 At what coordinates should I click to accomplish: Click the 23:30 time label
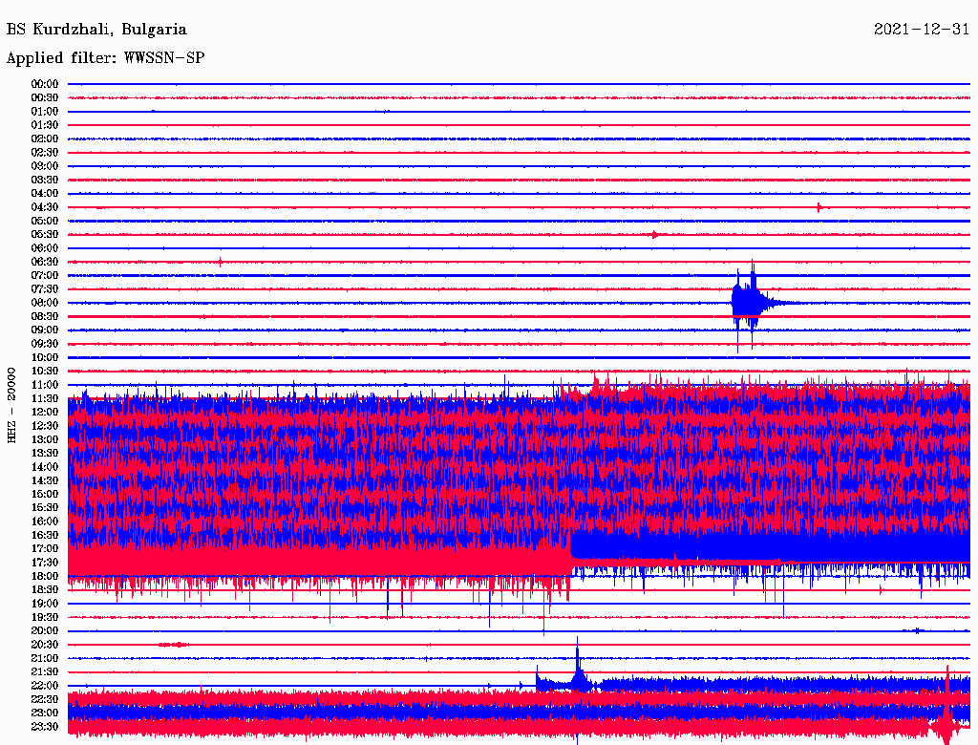coord(45,727)
